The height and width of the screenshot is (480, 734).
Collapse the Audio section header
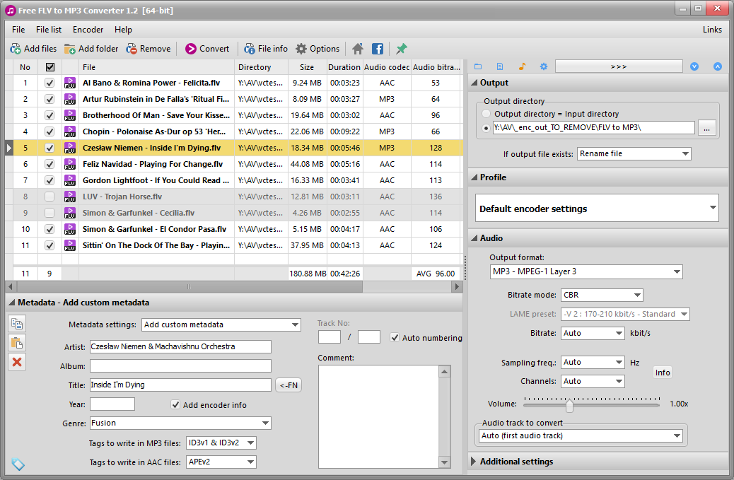(599, 238)
